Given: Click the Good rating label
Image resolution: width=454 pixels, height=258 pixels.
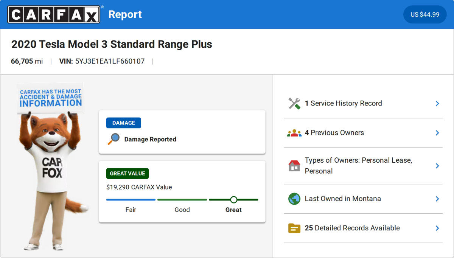Looking at the screenshot, I should click(x=182, y=210).
